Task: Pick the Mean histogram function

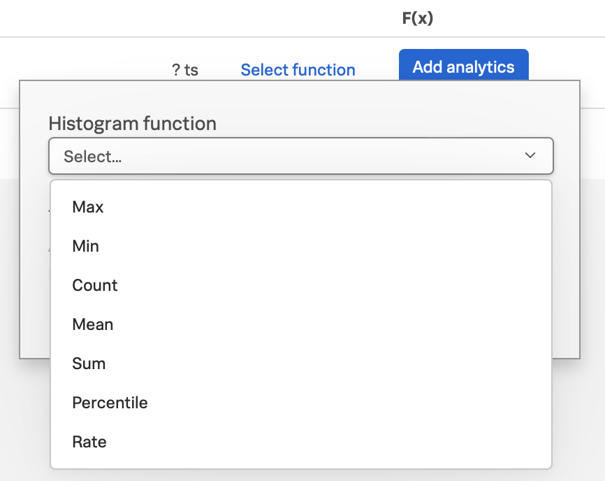Action: coord(301,324)
